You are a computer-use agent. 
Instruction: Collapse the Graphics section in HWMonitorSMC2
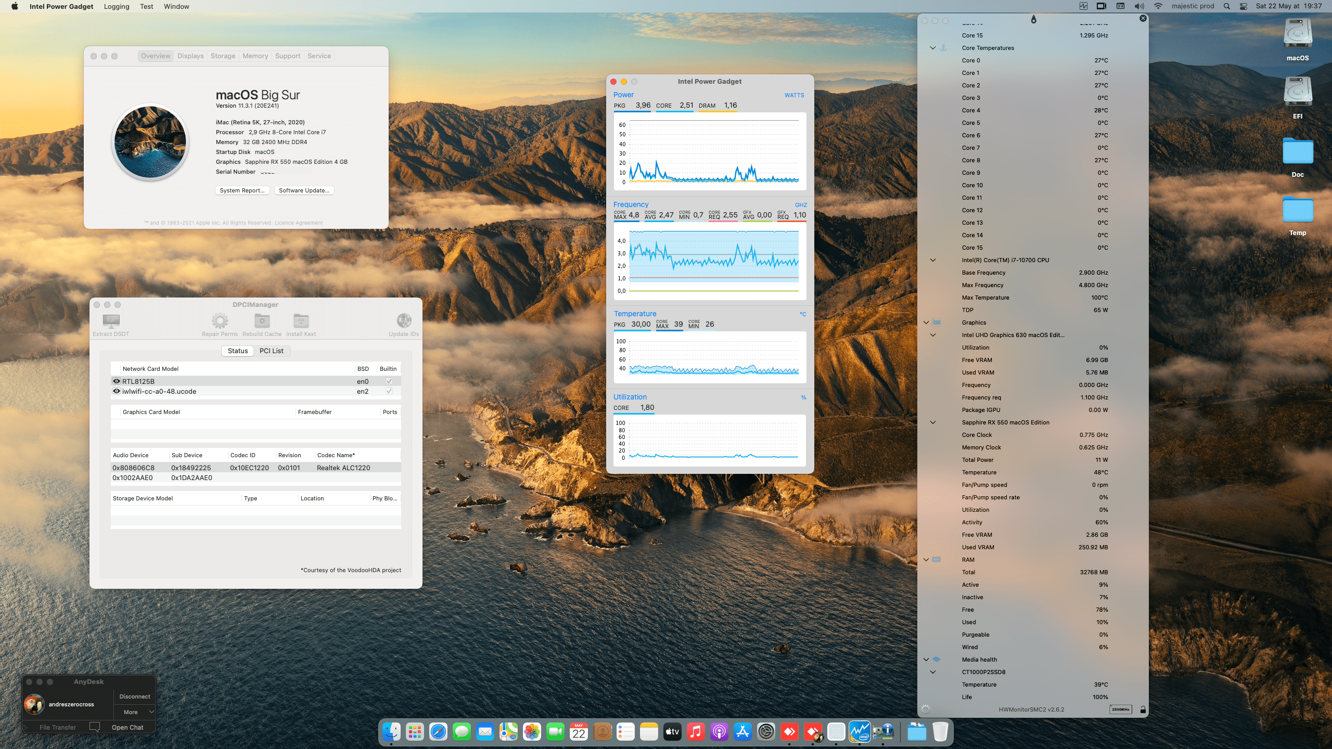[926, 322]
